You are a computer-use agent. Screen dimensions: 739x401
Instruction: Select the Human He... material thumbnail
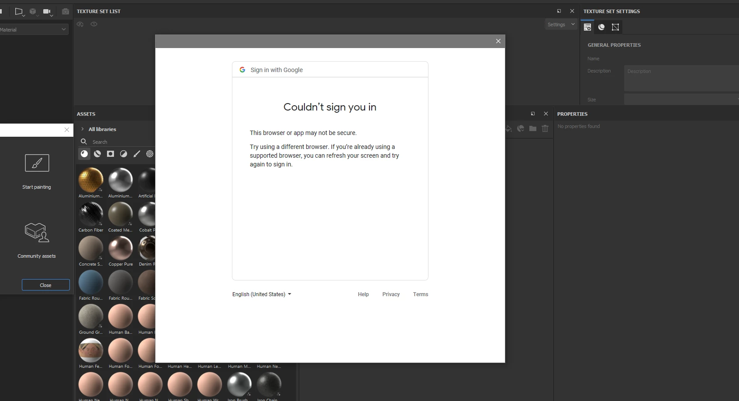tap(180, 366)
